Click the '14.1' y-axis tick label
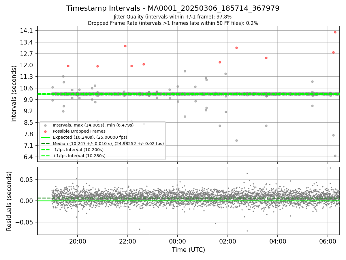Image resolution: width=346 pixels, height=260 pixels. 27,31
